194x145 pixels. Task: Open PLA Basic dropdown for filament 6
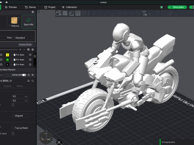click(19, 64)
